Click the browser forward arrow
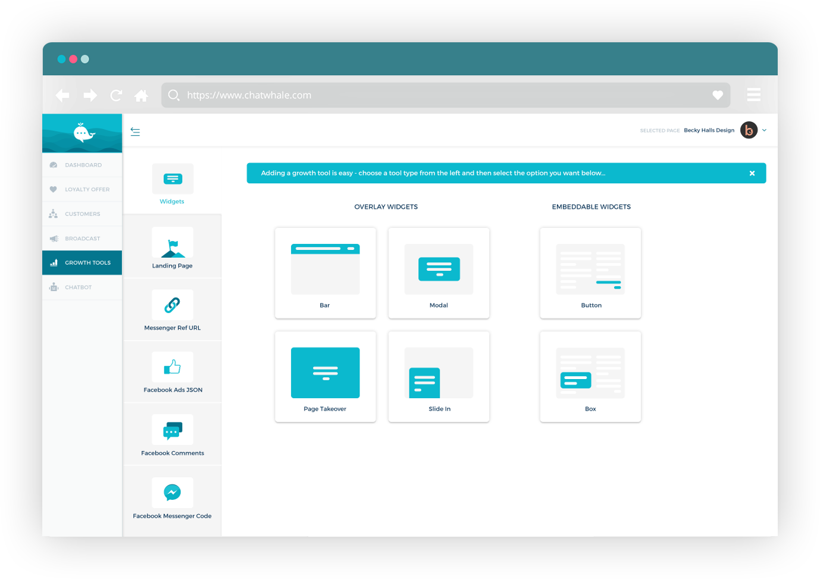Viewport: 820px width, 579px height. point(90,95)
